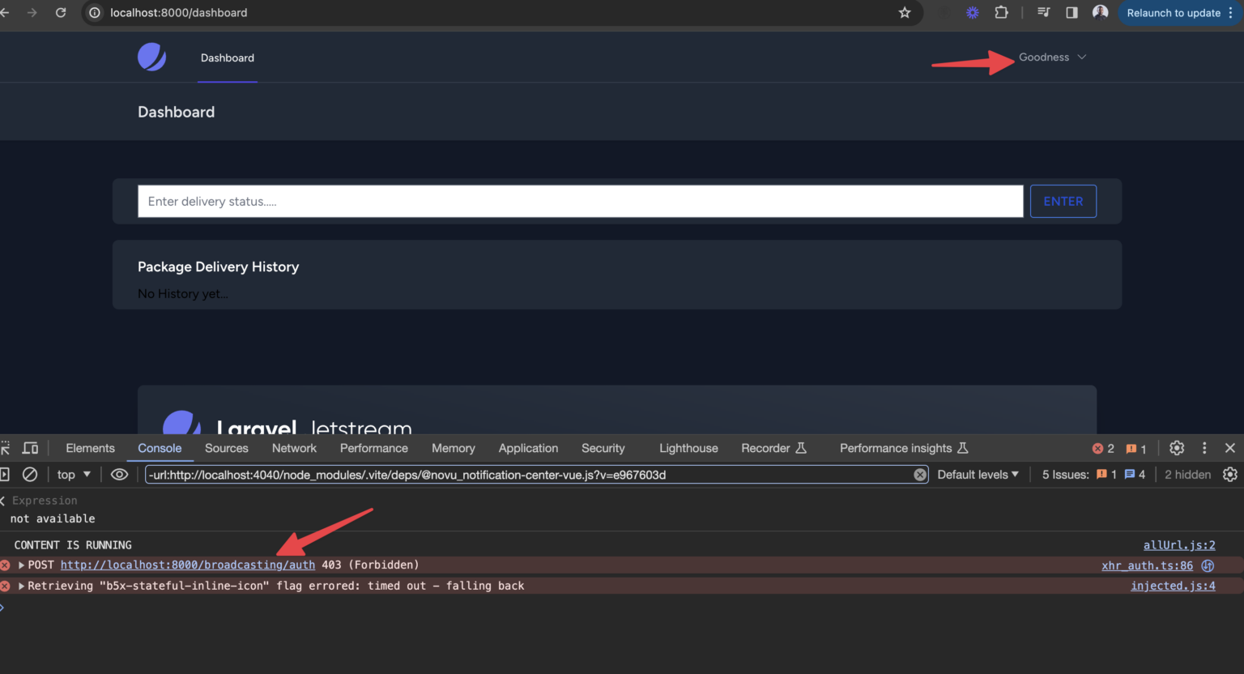This screenshot has width=1244, height=674.
Task: Click the ENTER button
Action: click(x=1063, y=201)
